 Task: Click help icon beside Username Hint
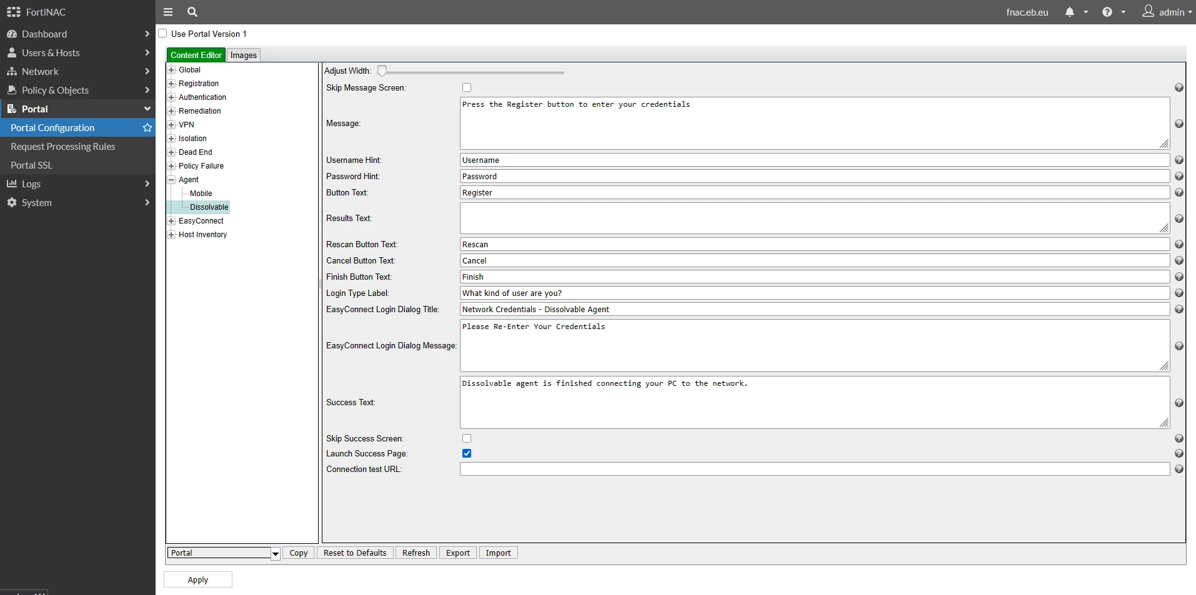coord(1179,160)
